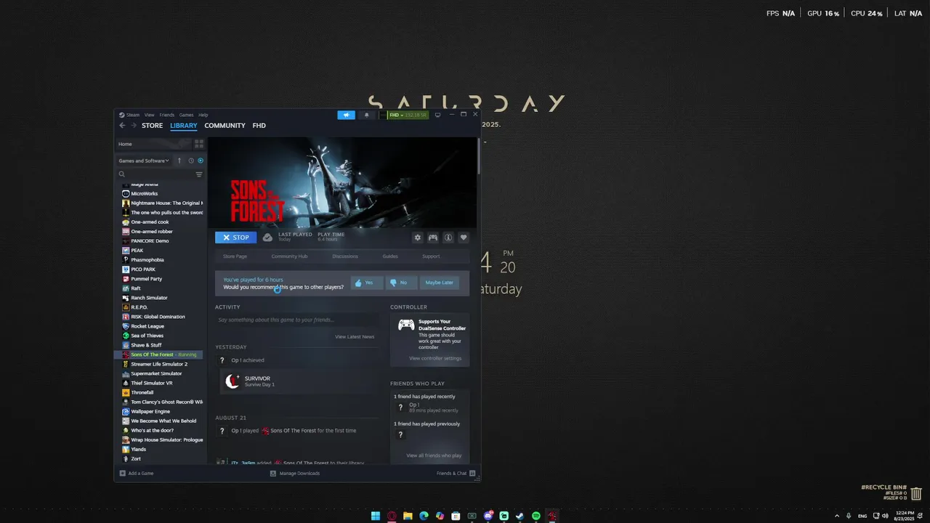The image size is (930, 523).
Task: Click the activity comment input field
Action: pyautogui.click(x=296, y=320)
